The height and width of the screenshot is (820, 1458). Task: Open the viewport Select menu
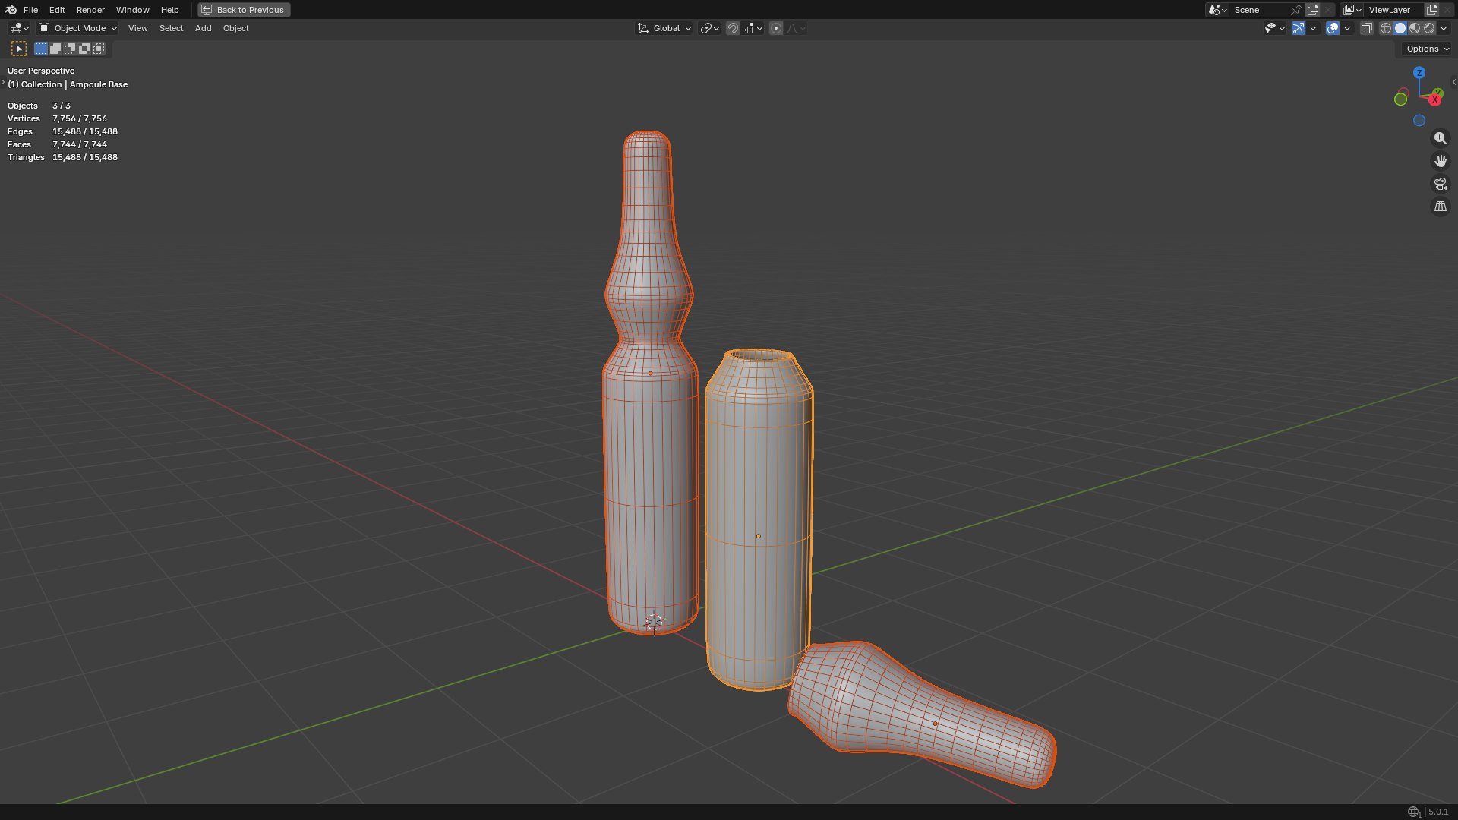point(171,28)
